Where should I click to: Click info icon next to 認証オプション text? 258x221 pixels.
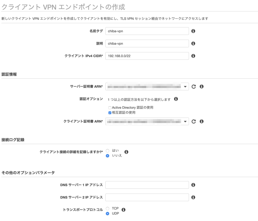coord(176,99)
